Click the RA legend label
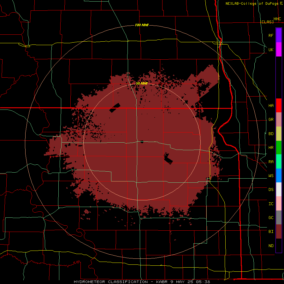Image resolution: width=284 pixels, height=284 pixels. pos(271,162)
